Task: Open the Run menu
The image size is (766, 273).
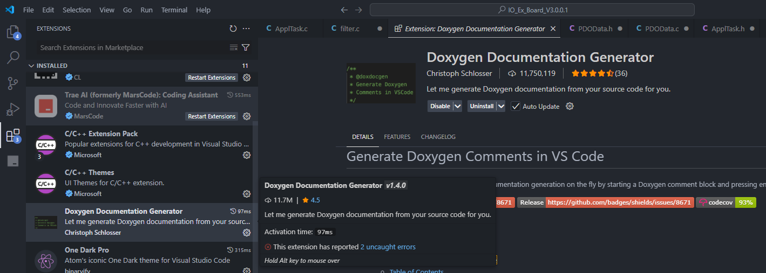Action: point(146,10)
